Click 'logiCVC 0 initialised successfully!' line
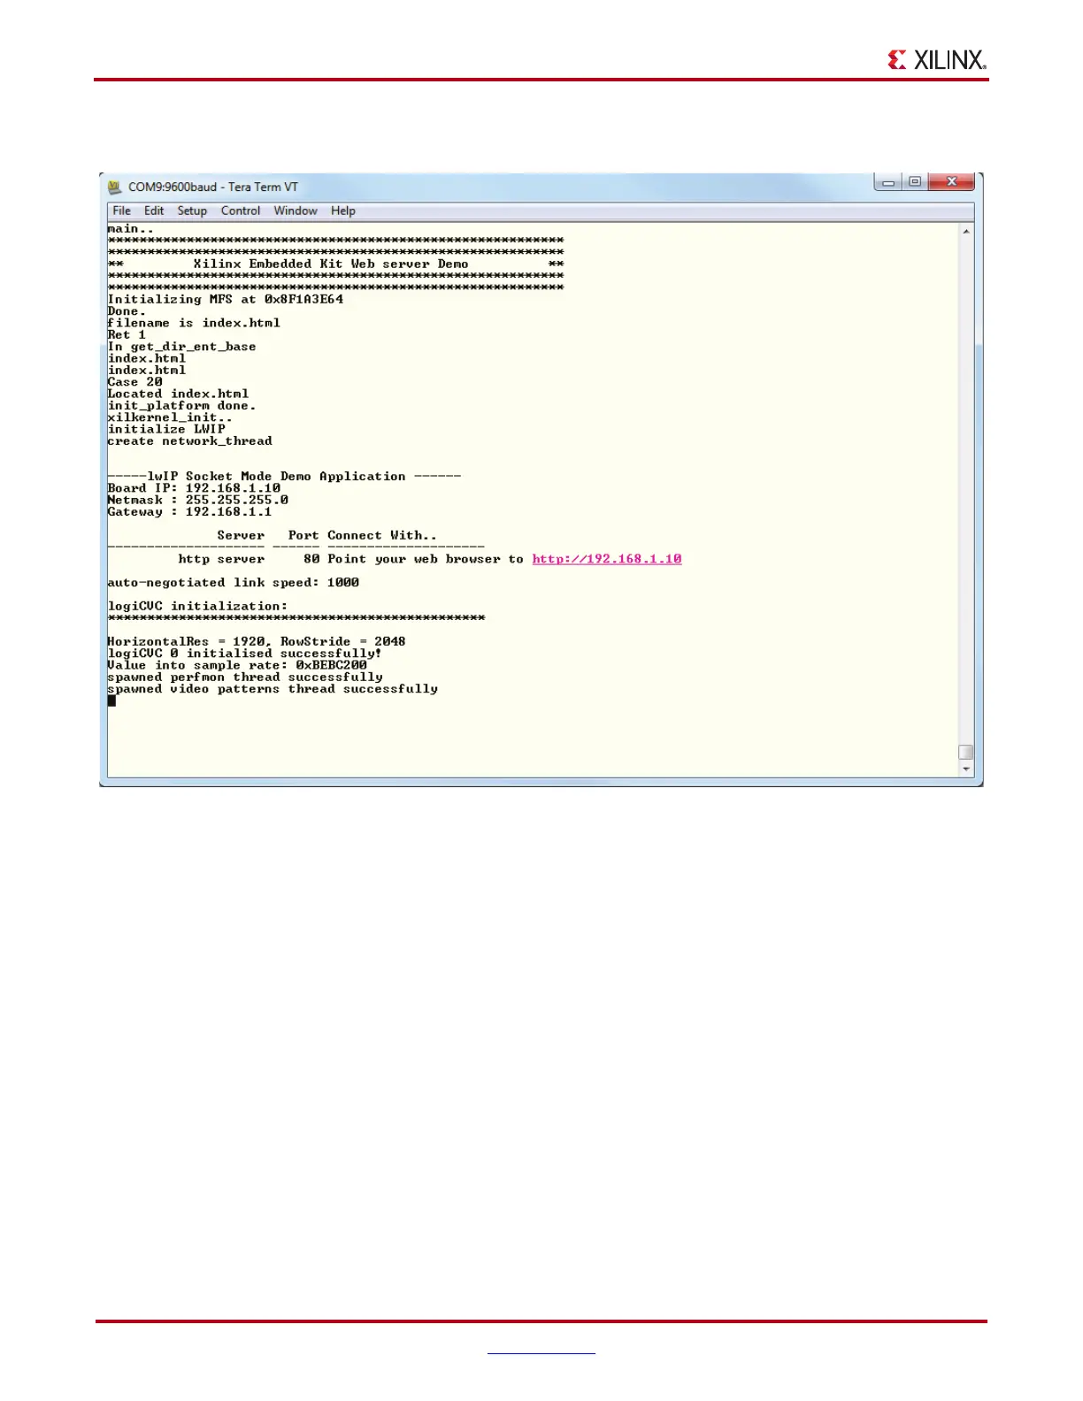Image resolution: width=1083 pixels, height=1401 pixels. 245,654
